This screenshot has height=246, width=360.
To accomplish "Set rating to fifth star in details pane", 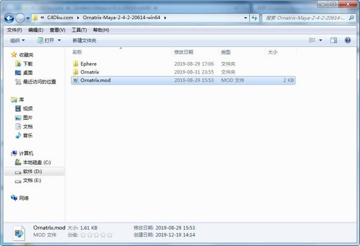I will tap(110, 235).
